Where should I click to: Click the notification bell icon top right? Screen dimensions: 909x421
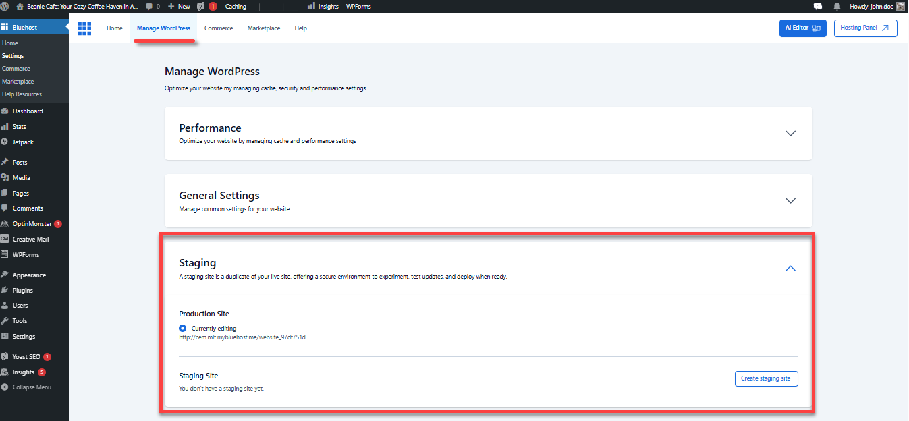(837, 6)
